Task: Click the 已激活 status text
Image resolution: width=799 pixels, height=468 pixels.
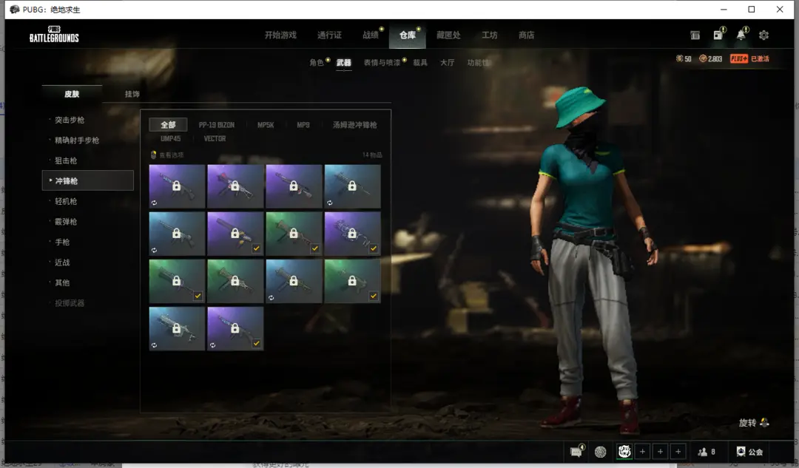Action: click(760, 58)
